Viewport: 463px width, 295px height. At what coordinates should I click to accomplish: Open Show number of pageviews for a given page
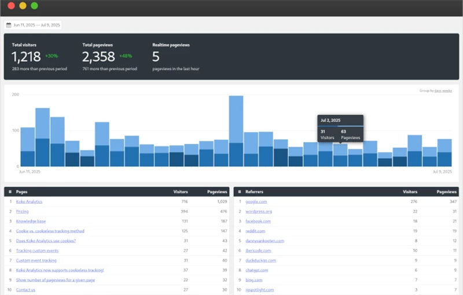[x=55, y=280]
